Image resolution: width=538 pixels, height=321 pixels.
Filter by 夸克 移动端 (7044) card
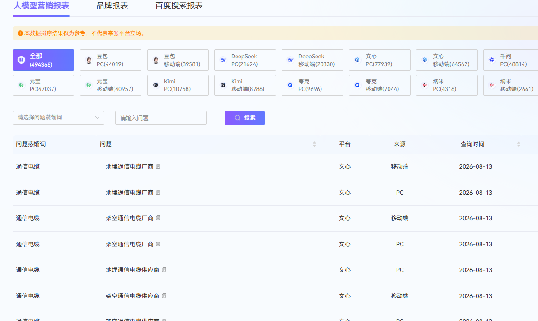pos(379,85)
